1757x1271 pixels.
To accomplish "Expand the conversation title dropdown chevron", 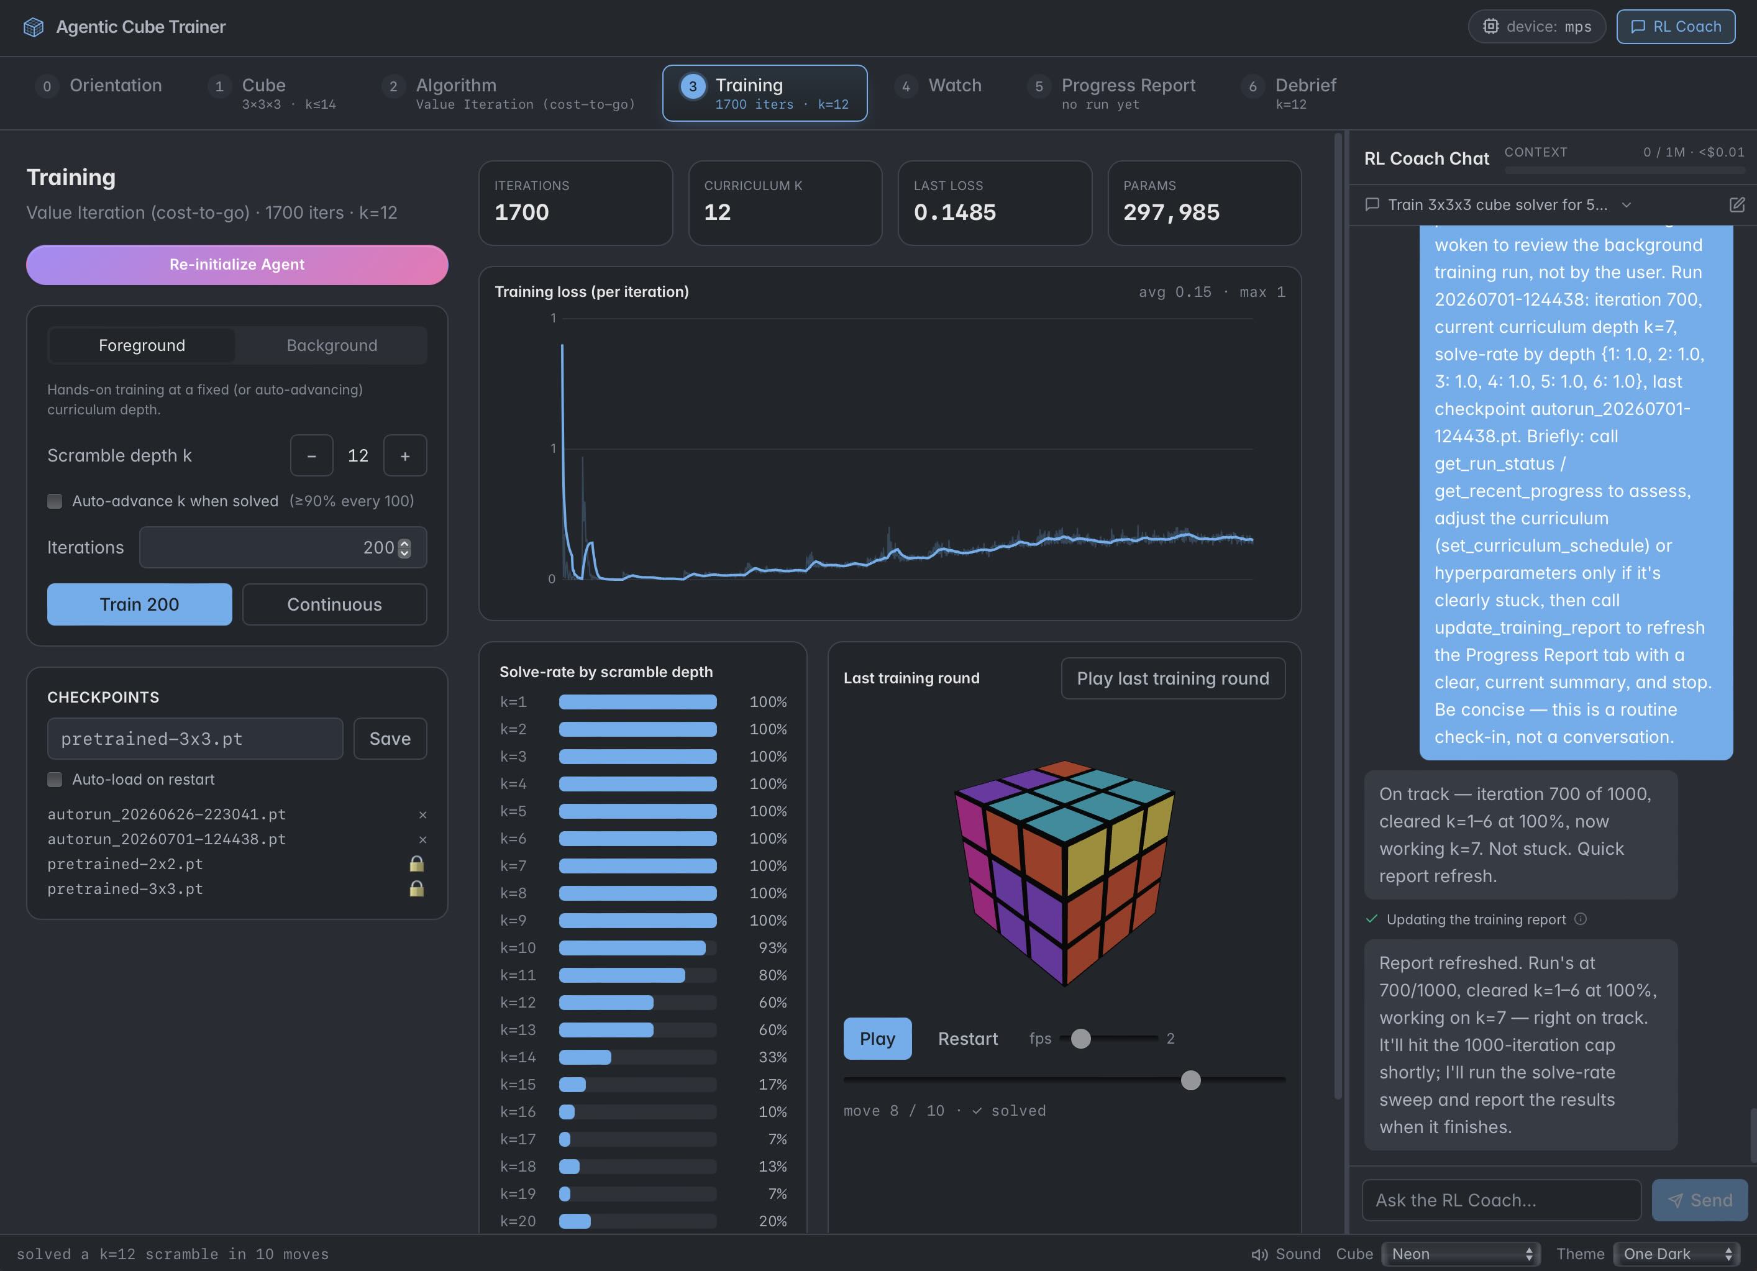I will [x=1627, y=204].
